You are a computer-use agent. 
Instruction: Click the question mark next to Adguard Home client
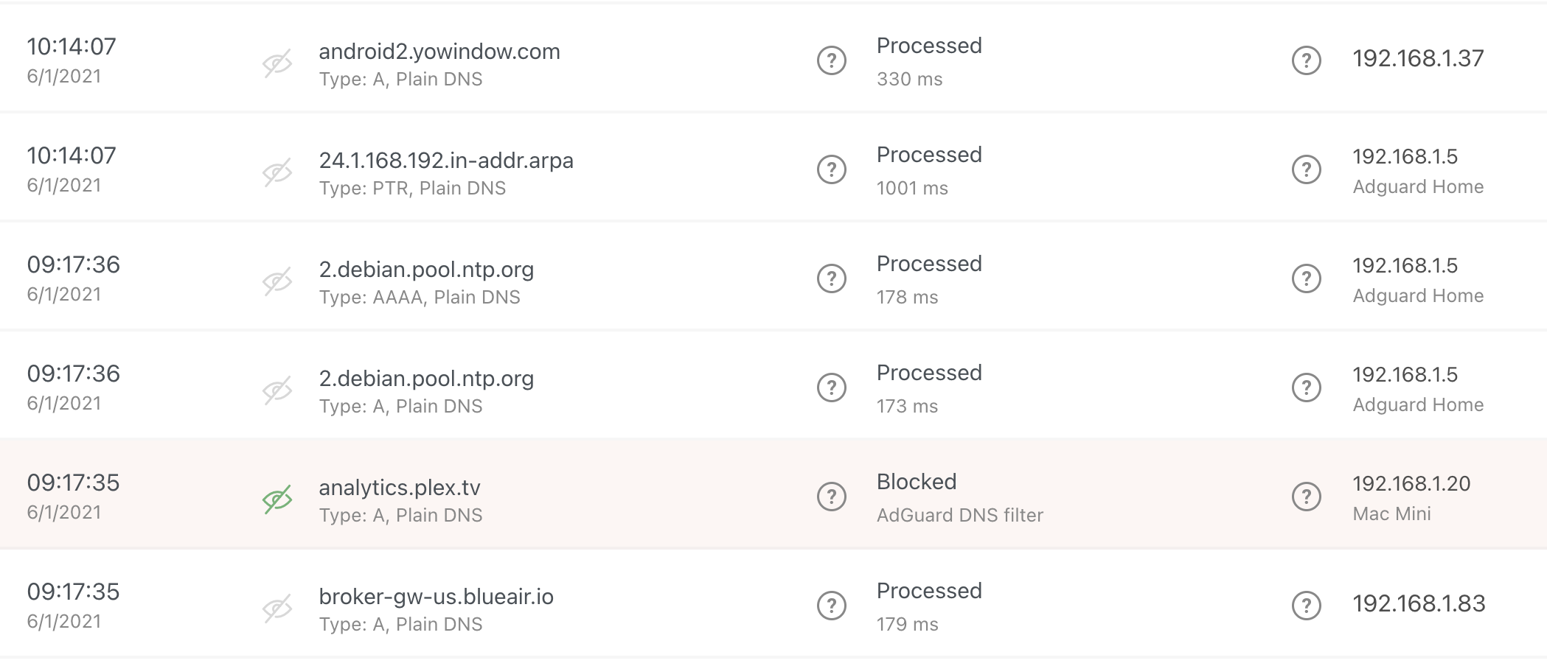point(1307,170)
